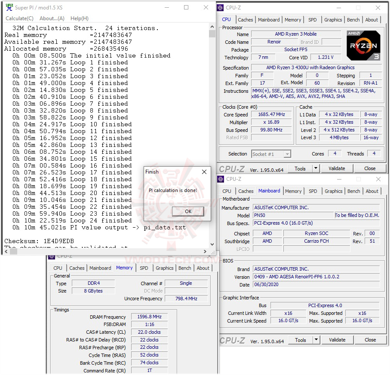Switch to SPD tab in top CPU-Z window
The width and height of the screenshot is (390, 375).
(313, 20)
